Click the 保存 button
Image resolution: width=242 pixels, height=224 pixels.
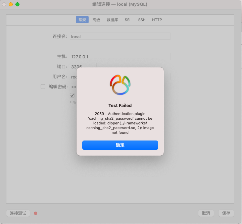click(226, 213)
